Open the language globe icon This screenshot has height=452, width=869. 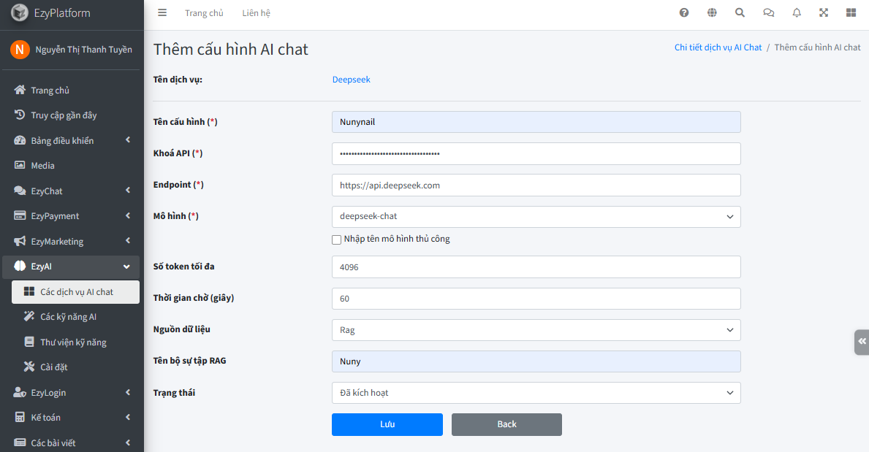tap(712, 12)
